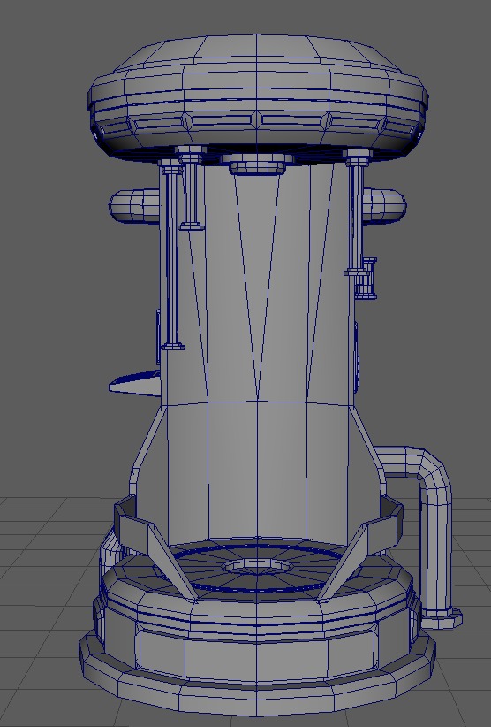Select the flanged pipe end fitting at the floor
491x727 pixels.
coord(442,619)
